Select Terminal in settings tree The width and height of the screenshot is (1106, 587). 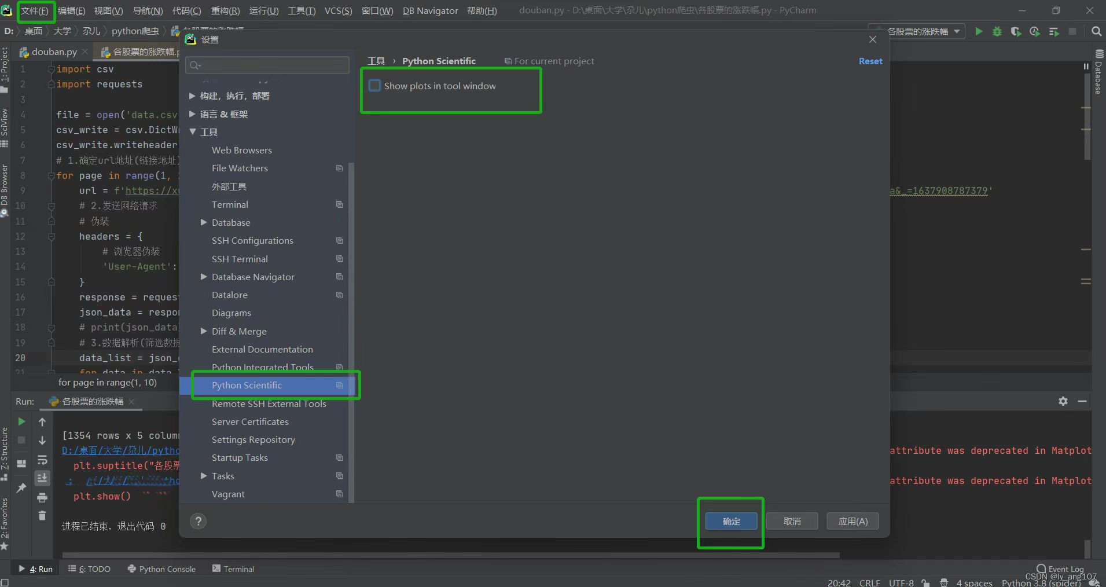[x=230, y=204]
